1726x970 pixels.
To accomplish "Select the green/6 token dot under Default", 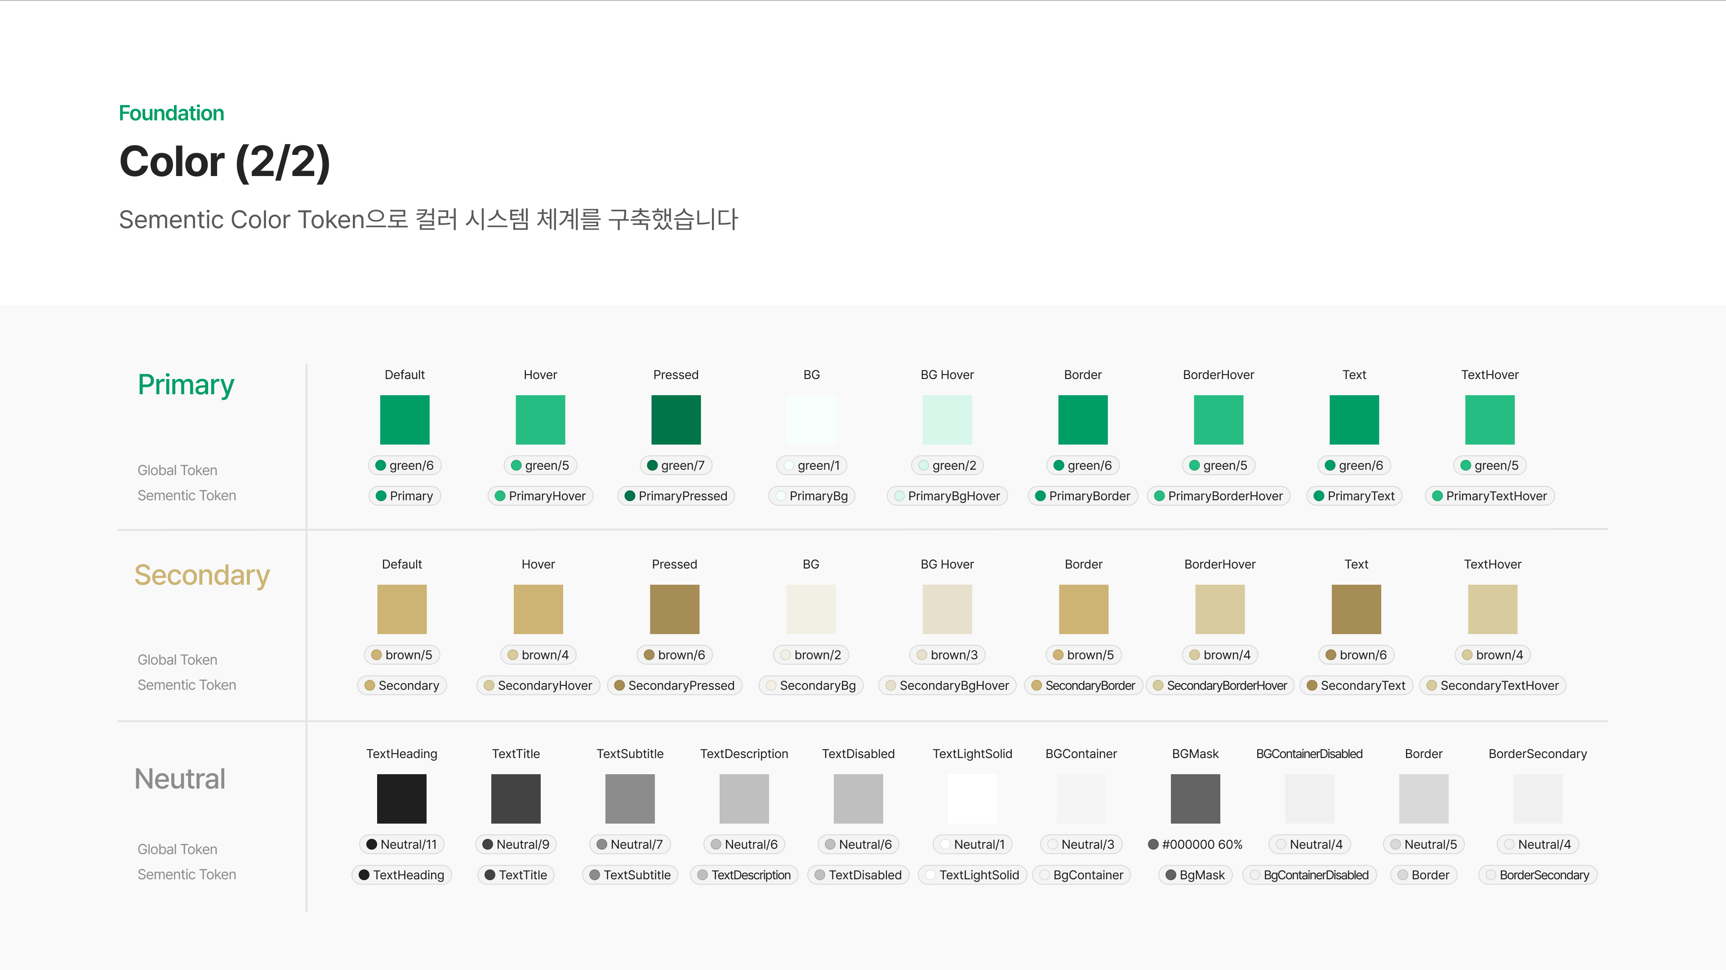I will click(381, 465).
